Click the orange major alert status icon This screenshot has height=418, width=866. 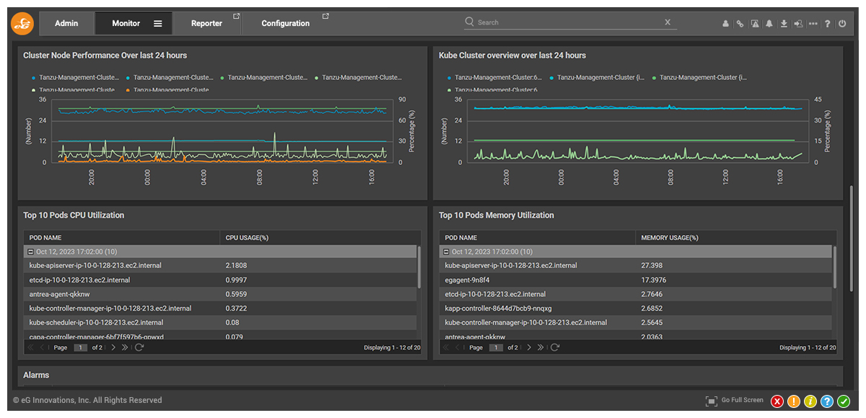click(x=794, y=401)
